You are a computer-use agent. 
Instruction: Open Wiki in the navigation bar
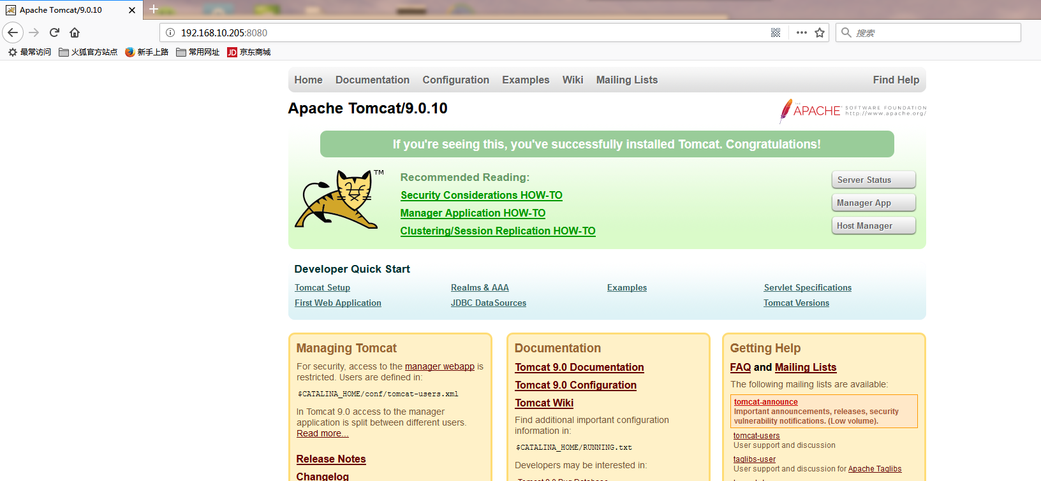tap(573, 80)
